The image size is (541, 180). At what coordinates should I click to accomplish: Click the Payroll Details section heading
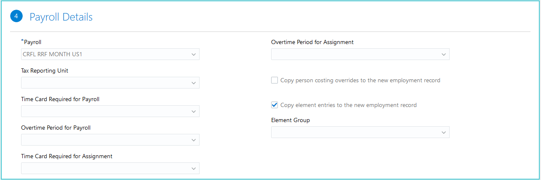61,17
